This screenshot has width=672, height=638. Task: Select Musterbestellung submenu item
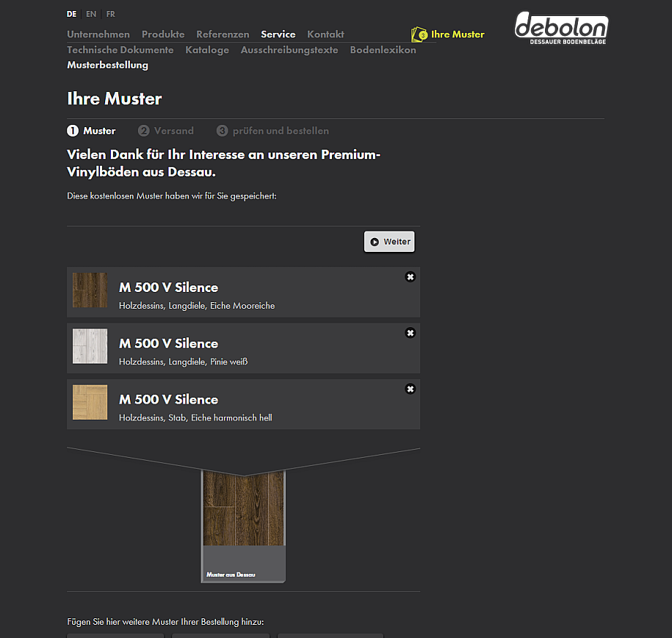(x=107, y=65)
